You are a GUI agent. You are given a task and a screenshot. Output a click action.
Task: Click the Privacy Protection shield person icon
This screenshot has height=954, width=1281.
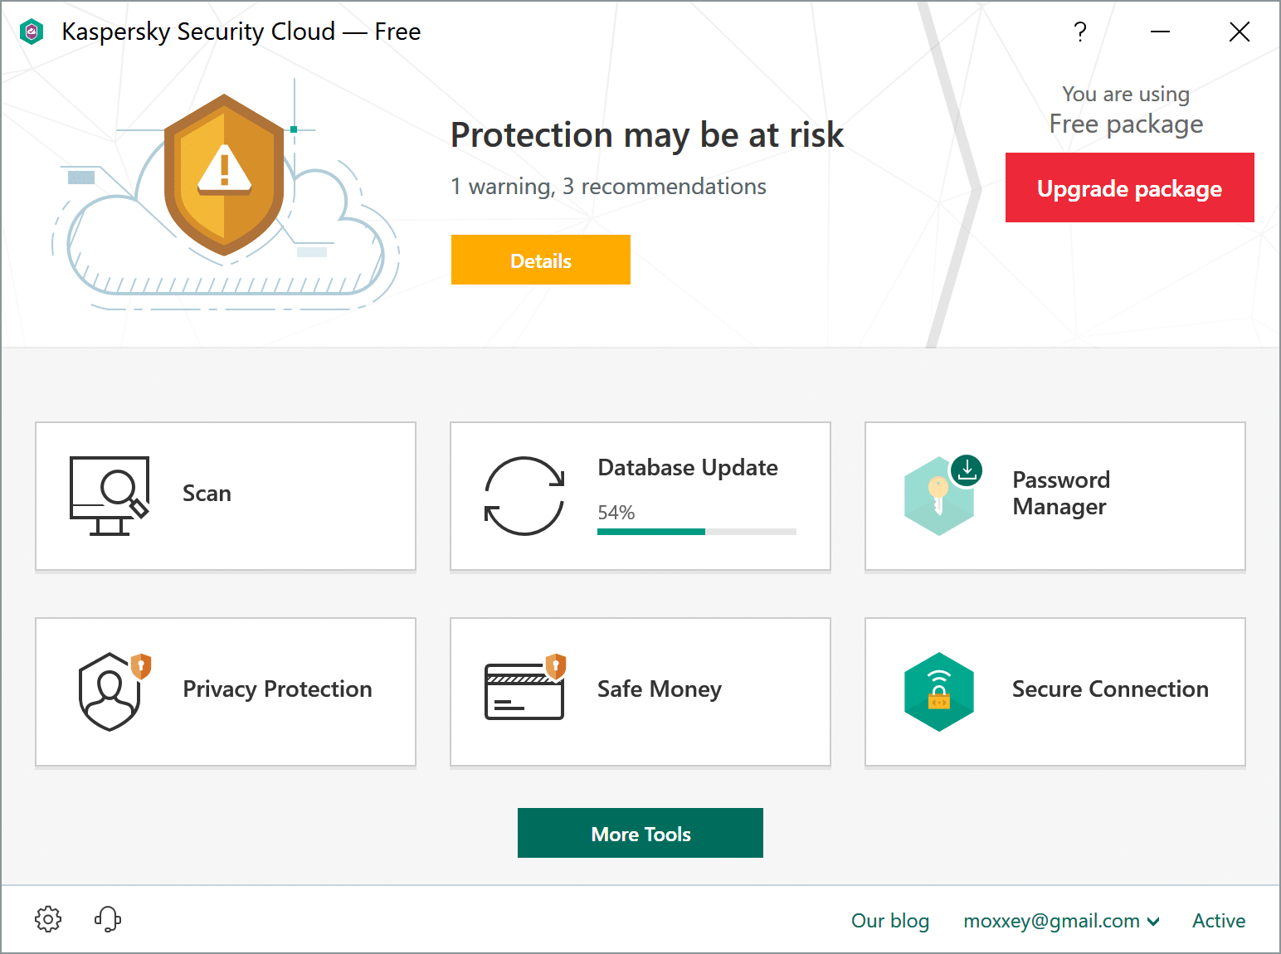coord(111,691)
